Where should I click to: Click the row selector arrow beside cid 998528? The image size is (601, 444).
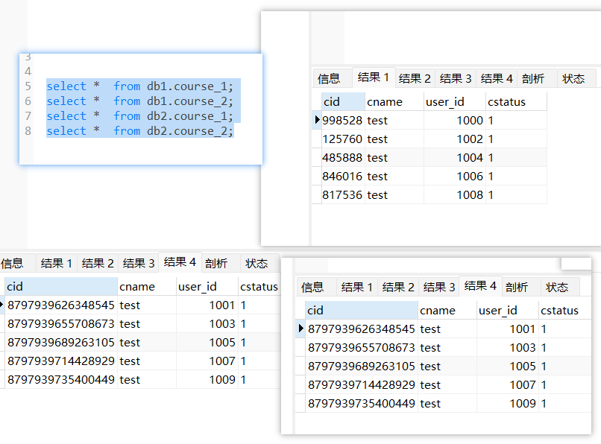316,120
